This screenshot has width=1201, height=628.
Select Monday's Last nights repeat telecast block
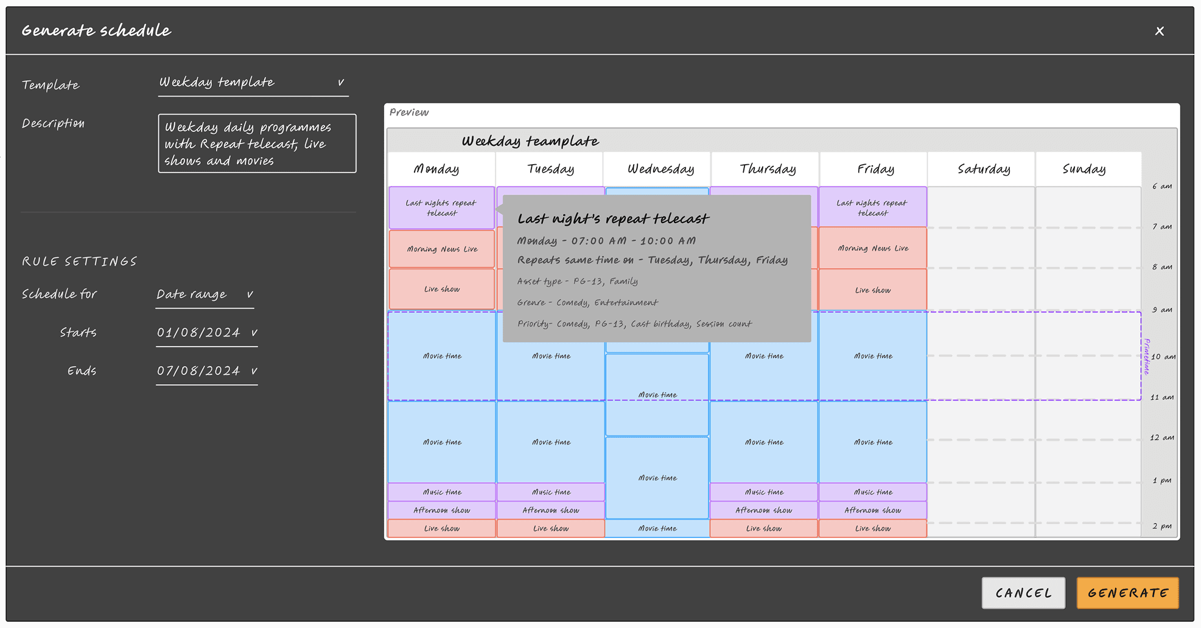pos(441,208)
